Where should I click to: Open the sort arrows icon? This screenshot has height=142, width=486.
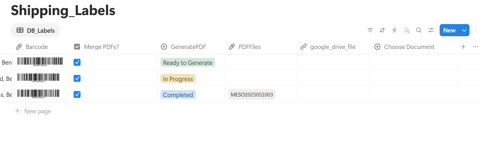pos(382,30)
